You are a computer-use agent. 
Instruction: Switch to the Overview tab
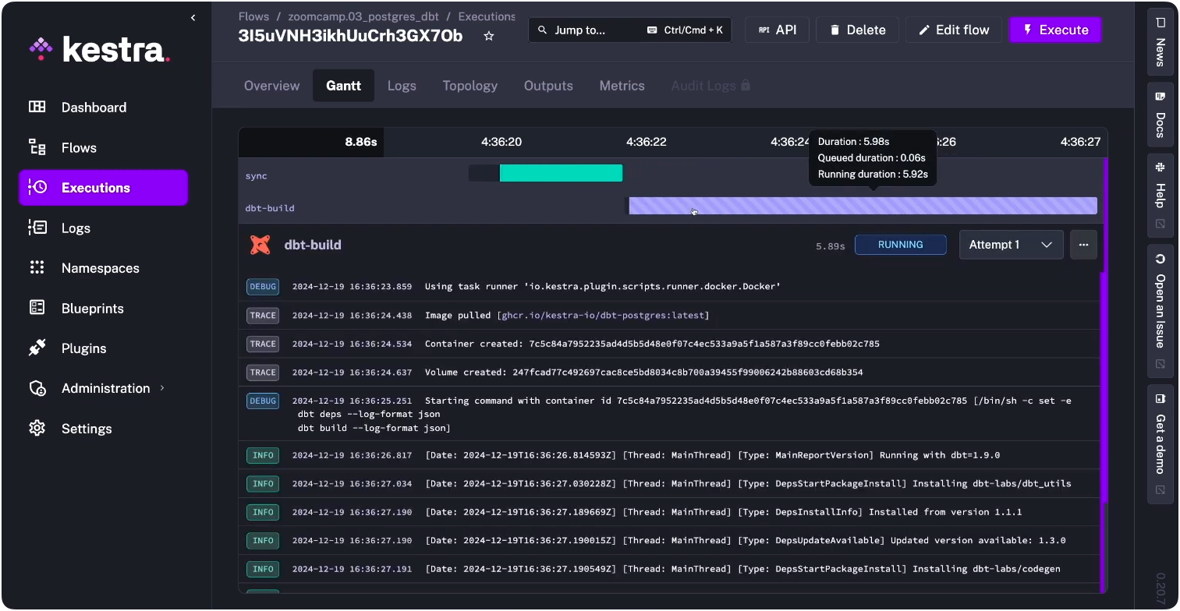(x=271, y=86)
